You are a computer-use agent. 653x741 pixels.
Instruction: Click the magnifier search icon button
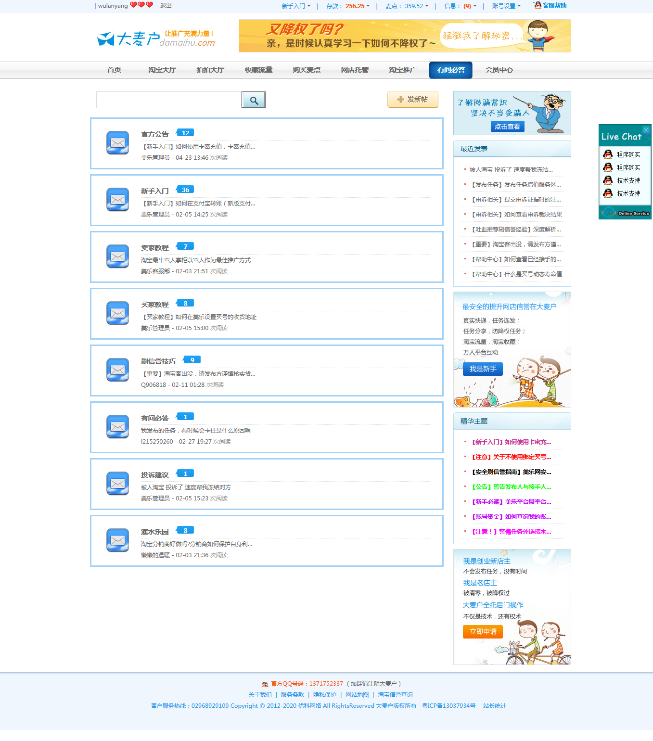click(x=254, y=100)
